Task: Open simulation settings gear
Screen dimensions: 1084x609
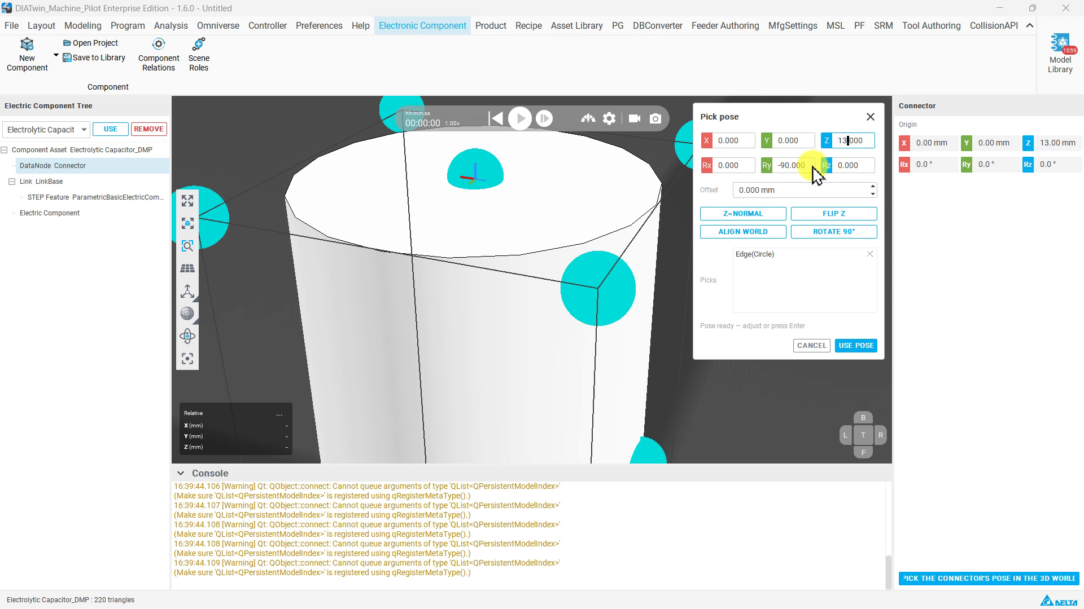Action: point(609,118)
